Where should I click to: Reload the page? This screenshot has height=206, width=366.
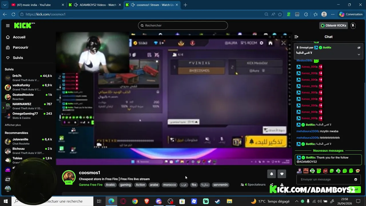[x=13, y=14]
